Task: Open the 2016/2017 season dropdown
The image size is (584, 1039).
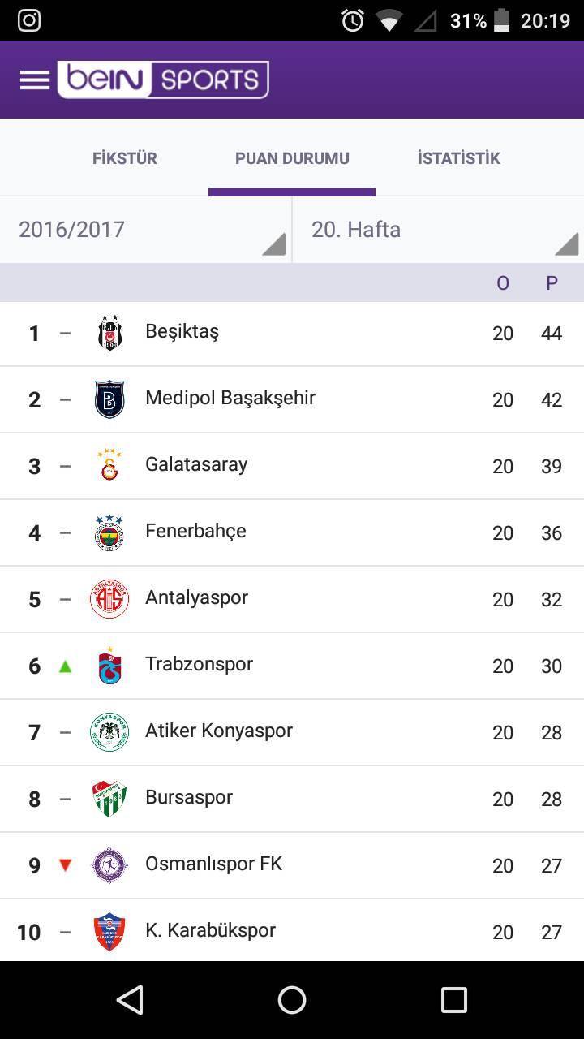Action: [x=146, y=230]
